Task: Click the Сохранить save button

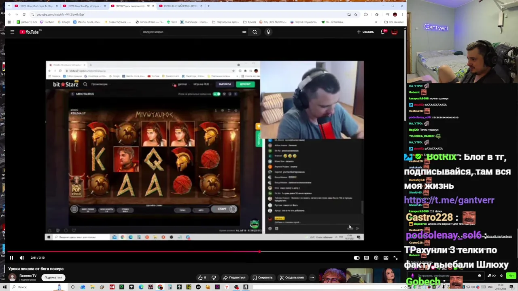Action: point(262,278)
